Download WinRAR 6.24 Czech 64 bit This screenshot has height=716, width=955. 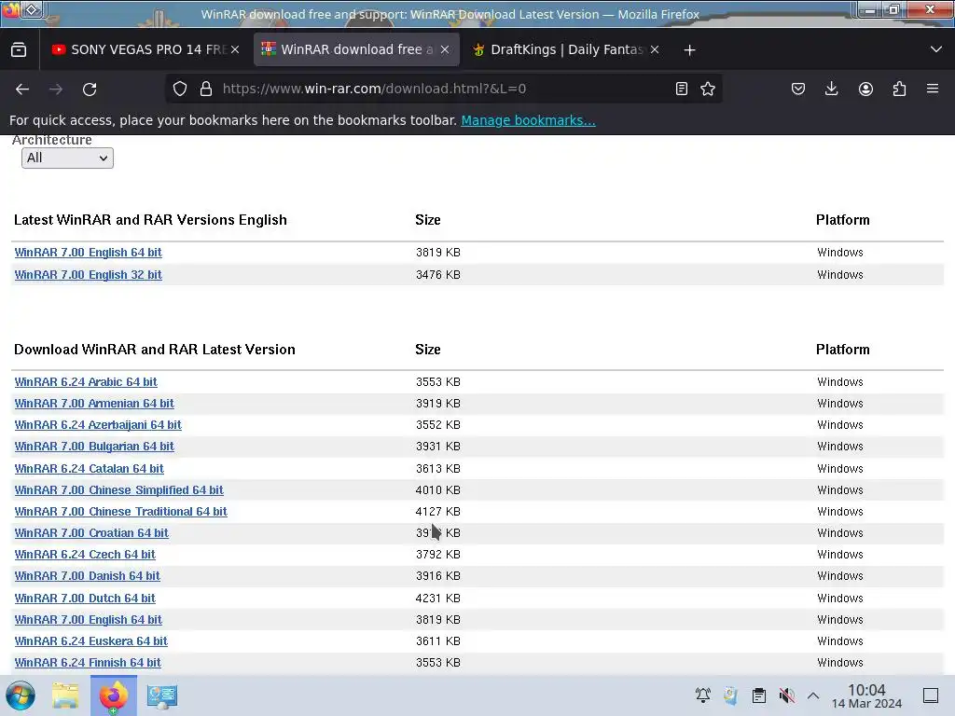click(85, 555)
